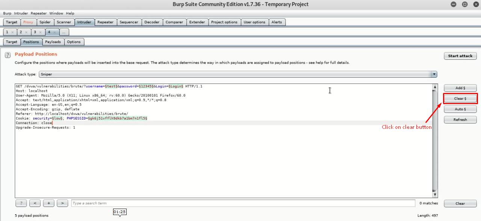Viewport: 481px width, 221px height.
Task: Open the Attack type Sniper dropdown
Action: (434, 74)
